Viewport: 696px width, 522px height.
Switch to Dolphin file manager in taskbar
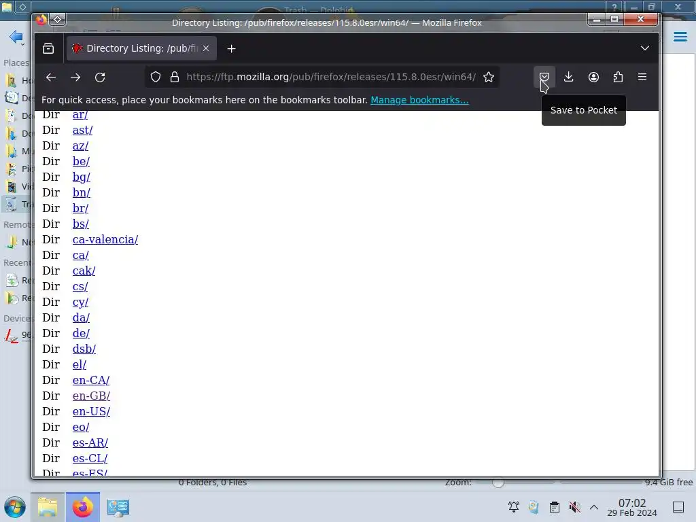[x=48, y=507]
